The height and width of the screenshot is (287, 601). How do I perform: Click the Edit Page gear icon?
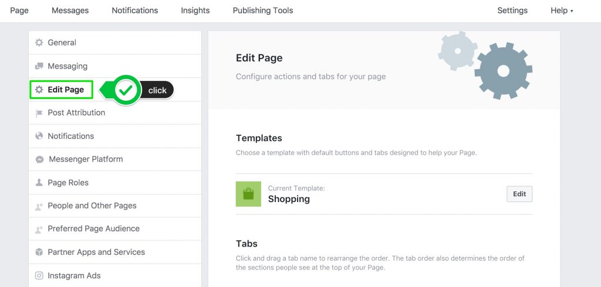click(x=39, y=90)
